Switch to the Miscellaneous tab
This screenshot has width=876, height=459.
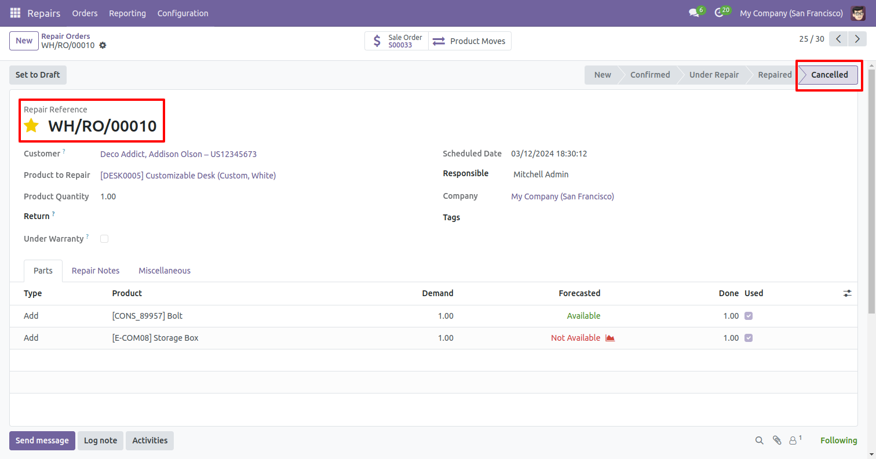coord(165,271)
